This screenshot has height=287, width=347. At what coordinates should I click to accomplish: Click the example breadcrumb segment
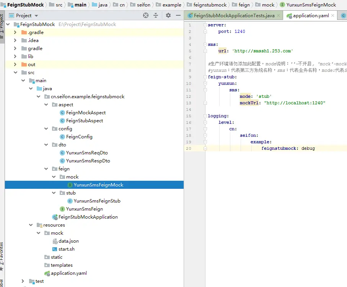(168, 5)
